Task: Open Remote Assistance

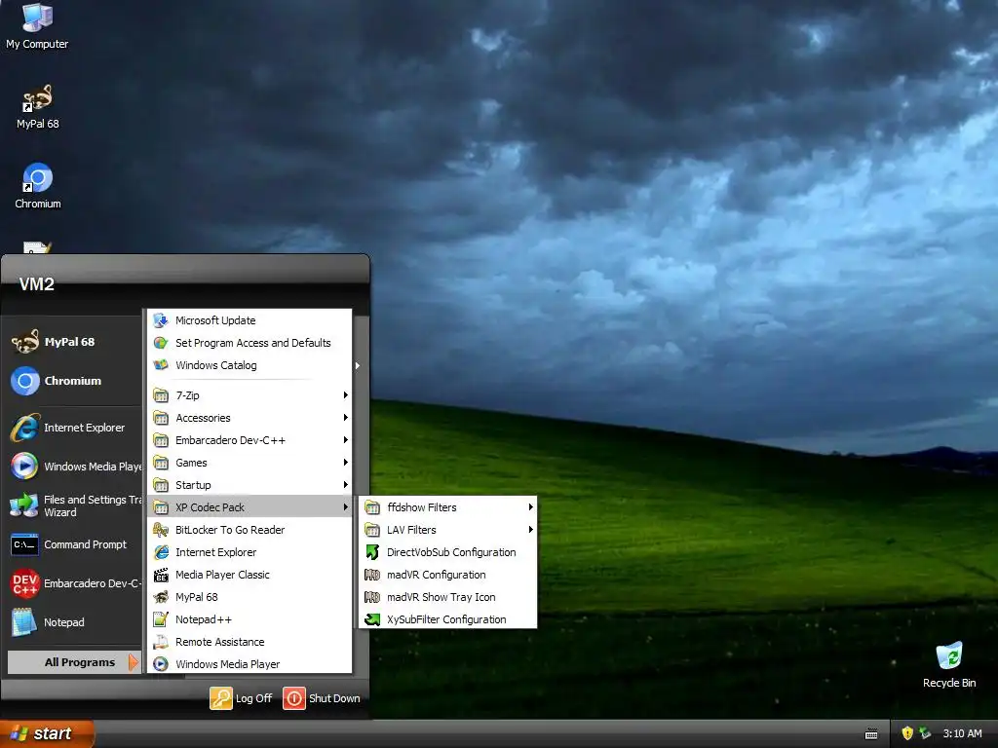Action: (249, 642)
